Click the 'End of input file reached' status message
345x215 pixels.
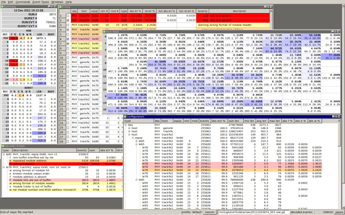17,212
